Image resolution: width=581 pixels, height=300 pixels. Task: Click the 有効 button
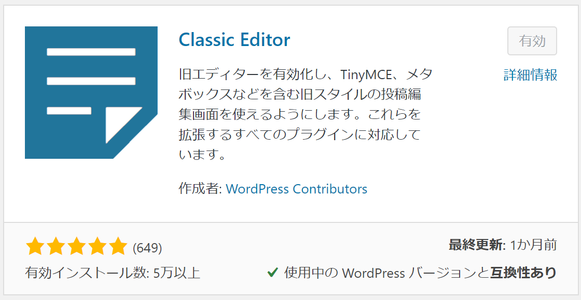[x=532, y=41]
